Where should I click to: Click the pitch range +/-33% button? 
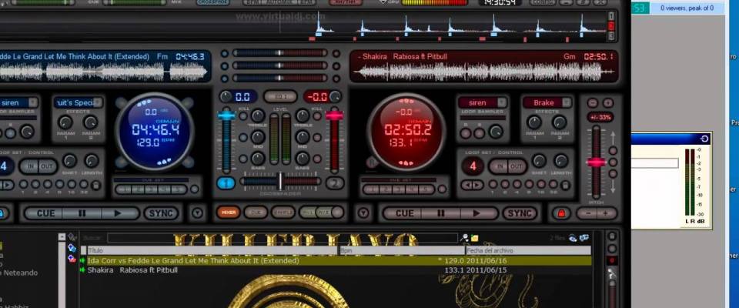(x=600, y=117)
